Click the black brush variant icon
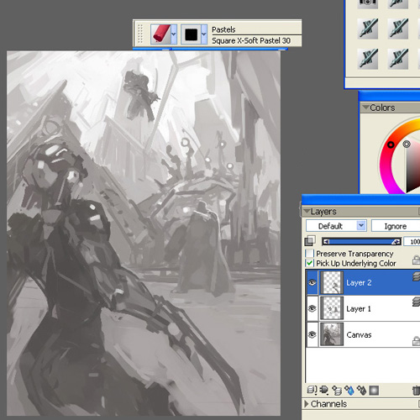 coord(191,34)
